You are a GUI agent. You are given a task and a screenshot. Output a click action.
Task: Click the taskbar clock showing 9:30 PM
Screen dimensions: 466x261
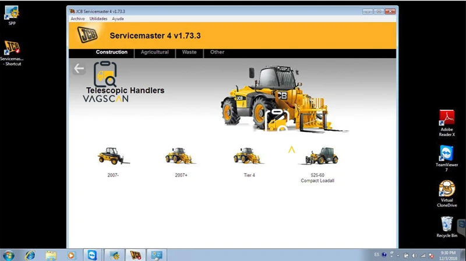point(448,255)
